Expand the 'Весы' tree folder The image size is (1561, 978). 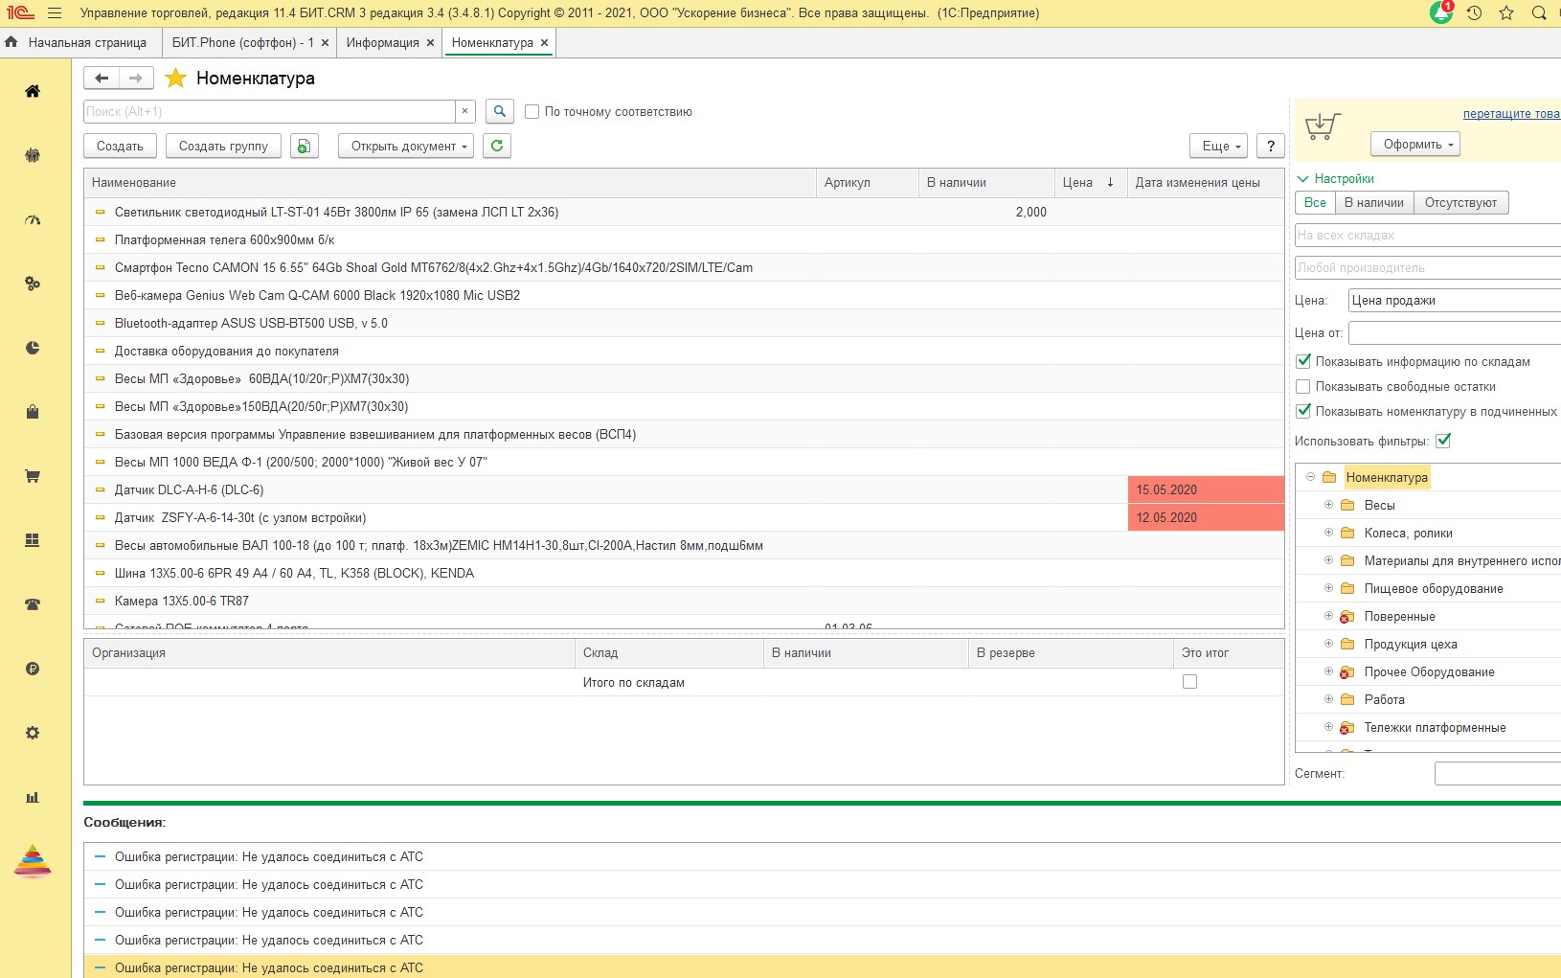click(x=1328, y=505)
